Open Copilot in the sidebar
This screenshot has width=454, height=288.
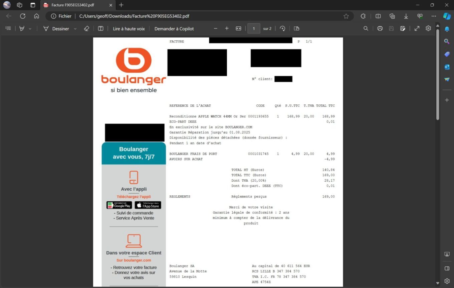pyautogui.click(x=447, y=16)
